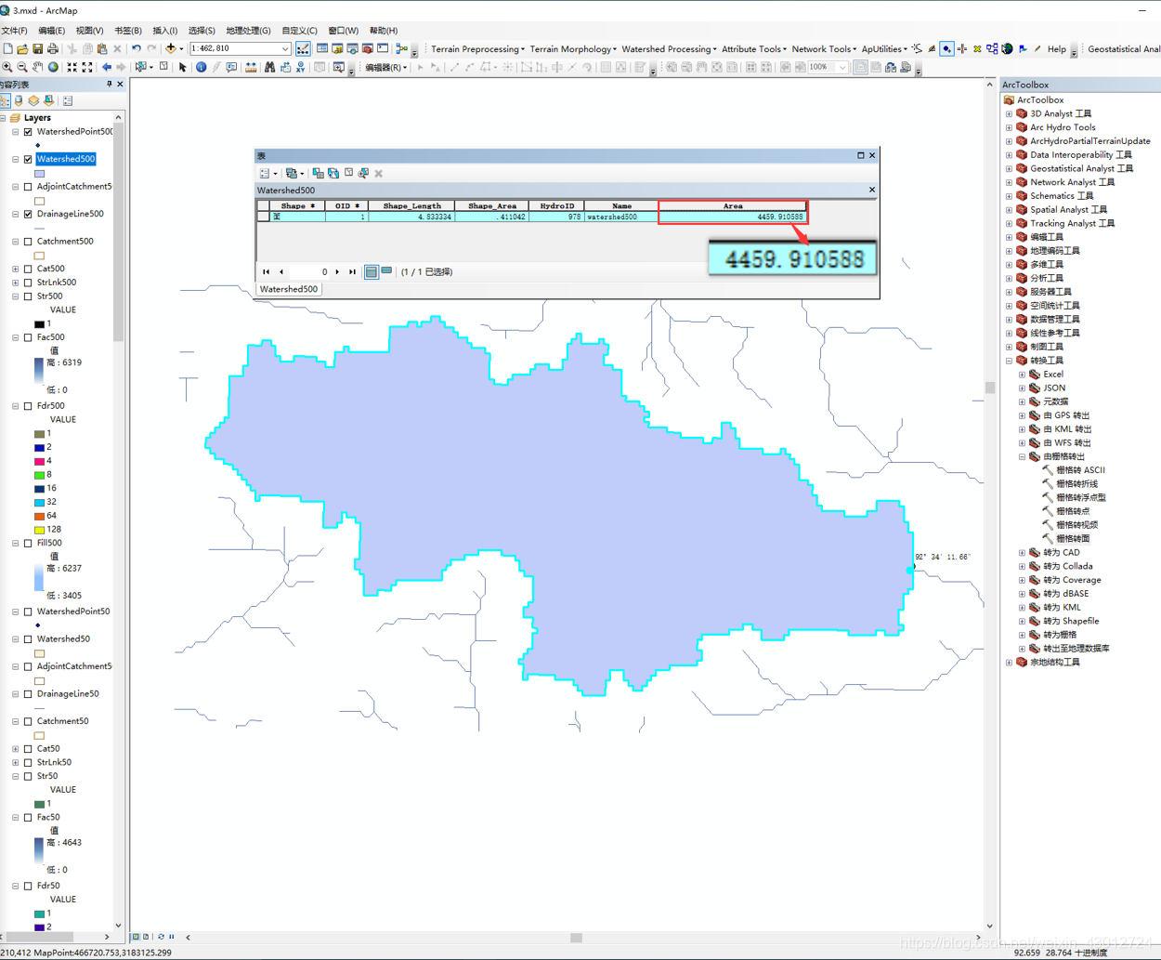Select the Zoom In magnifier tool
Screen dimensions: 1161x960
tap(7, 67)
